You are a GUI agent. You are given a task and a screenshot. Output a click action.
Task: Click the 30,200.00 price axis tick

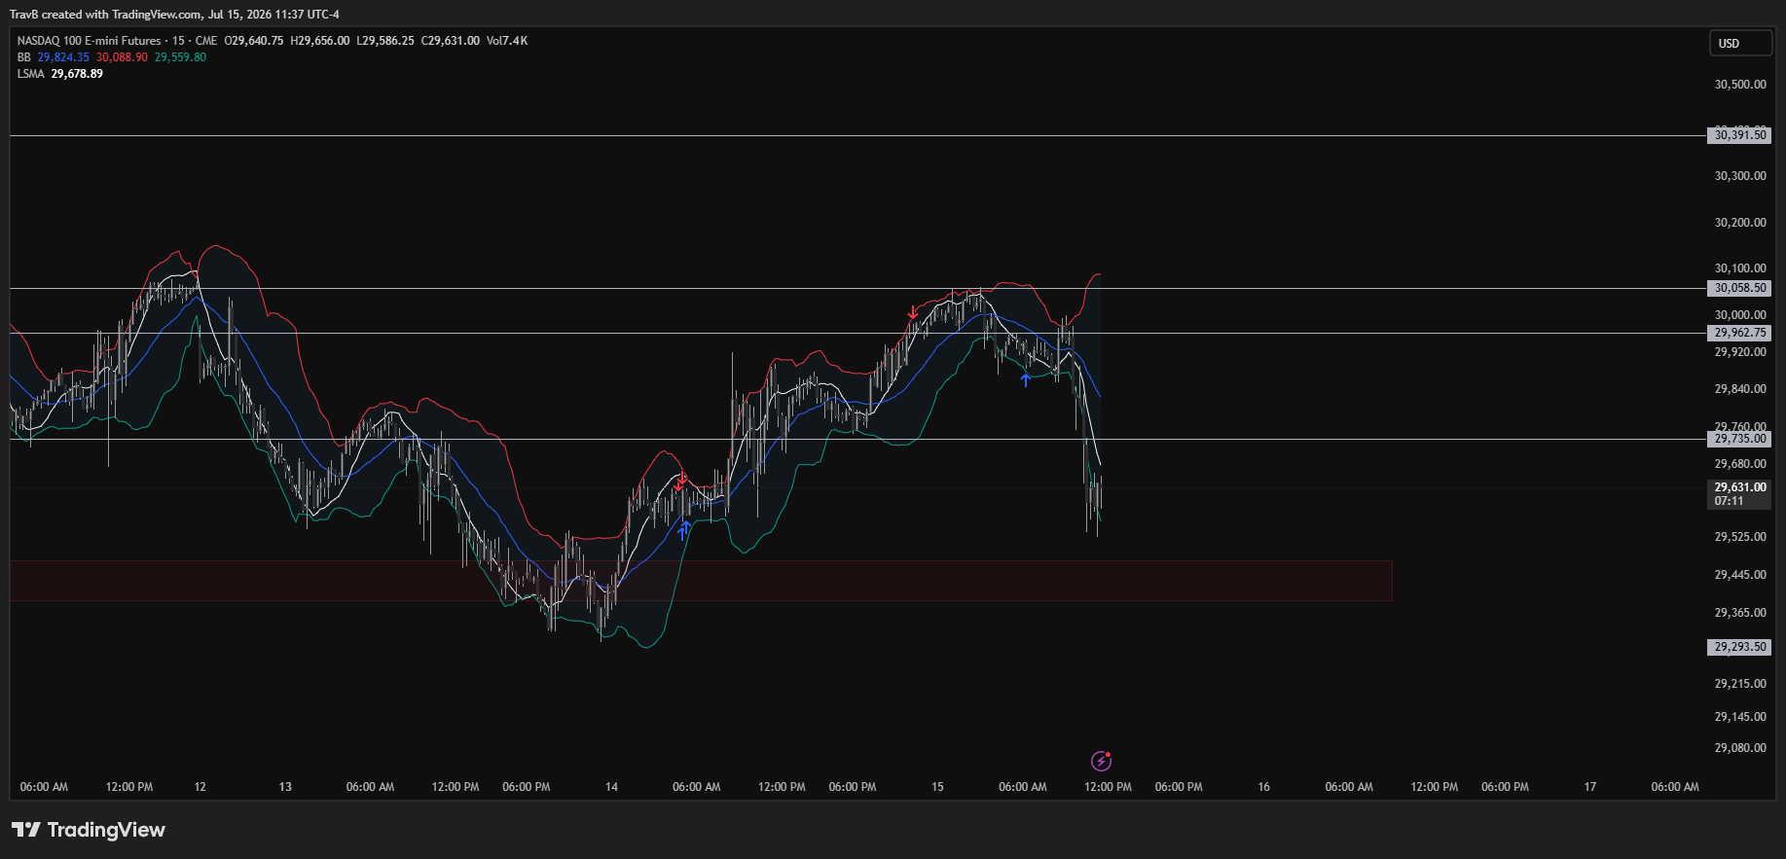pyautogui.click(x=1740, y=223)
